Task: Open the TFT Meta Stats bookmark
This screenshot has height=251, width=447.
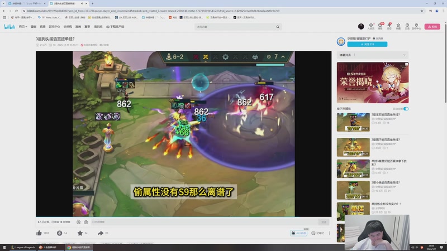Action: tap(50, 17)
